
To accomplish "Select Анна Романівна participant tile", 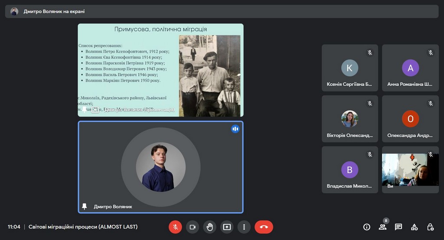I will click(x=410, y=68).
